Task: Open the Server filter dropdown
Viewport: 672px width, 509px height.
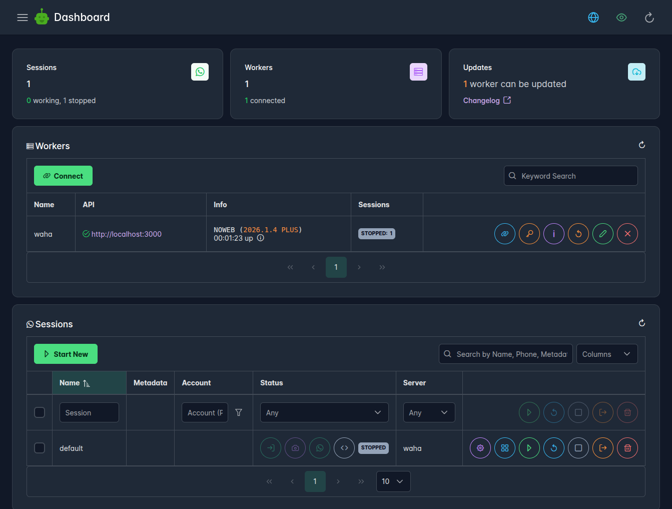Action: [x=429, y=412]
